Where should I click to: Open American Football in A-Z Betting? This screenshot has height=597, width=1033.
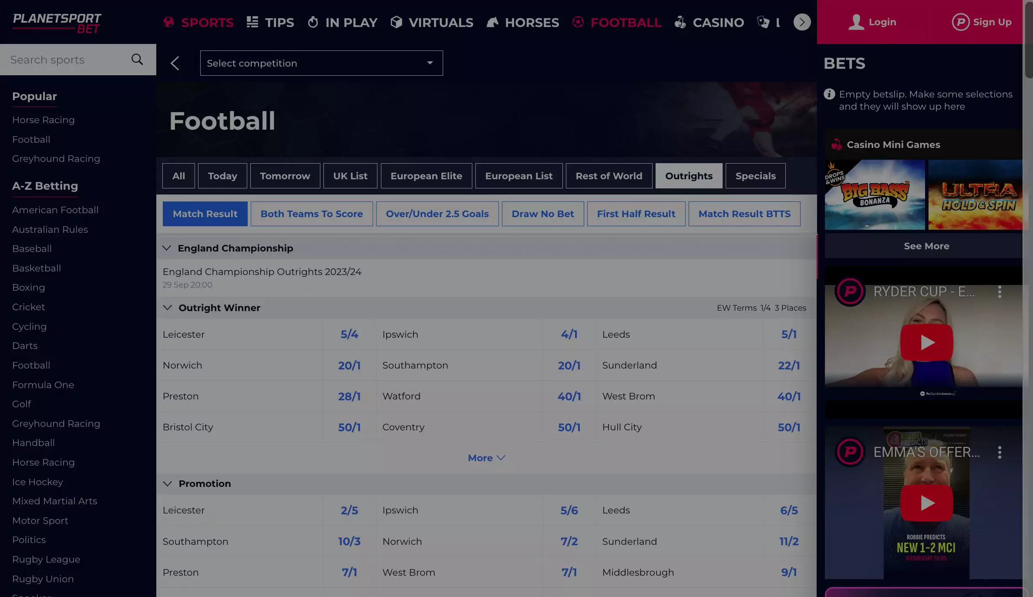(55, 210)
